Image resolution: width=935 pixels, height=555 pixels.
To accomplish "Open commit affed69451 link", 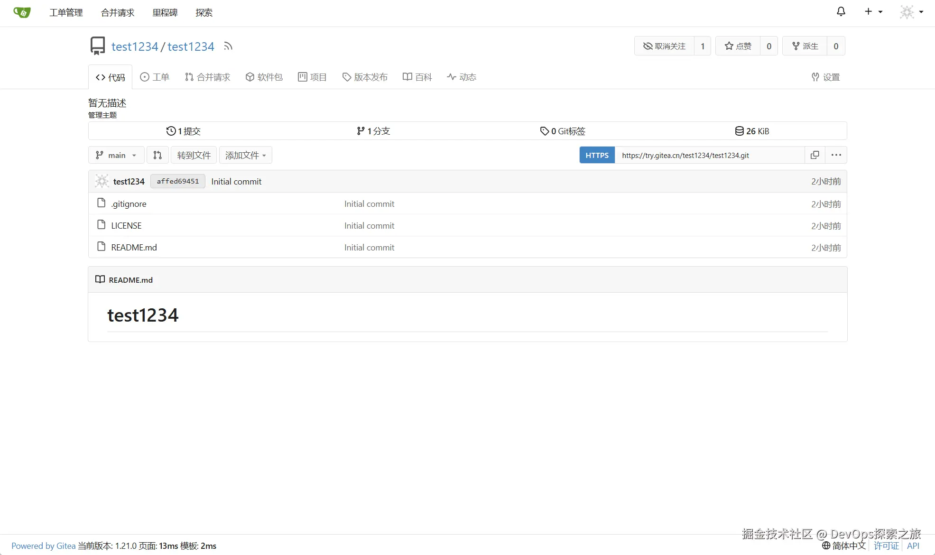I will coord(178,181).
